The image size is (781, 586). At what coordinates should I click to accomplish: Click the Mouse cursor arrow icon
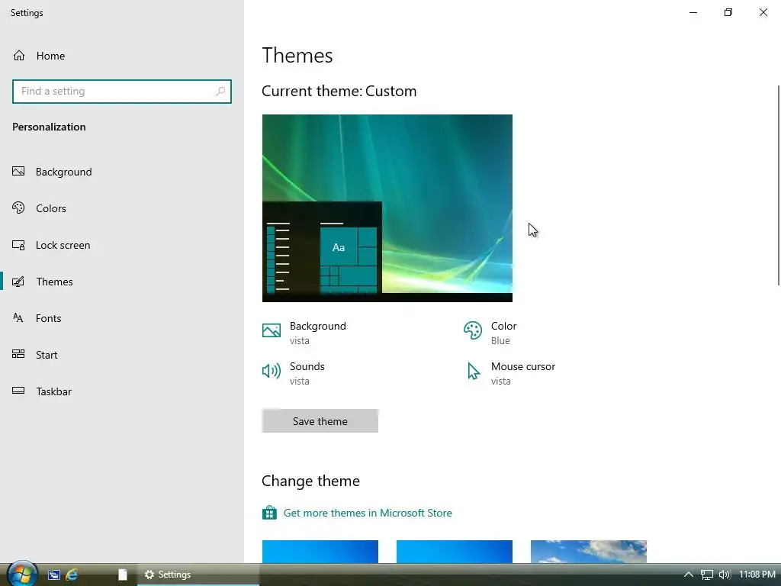coord(473,372)
